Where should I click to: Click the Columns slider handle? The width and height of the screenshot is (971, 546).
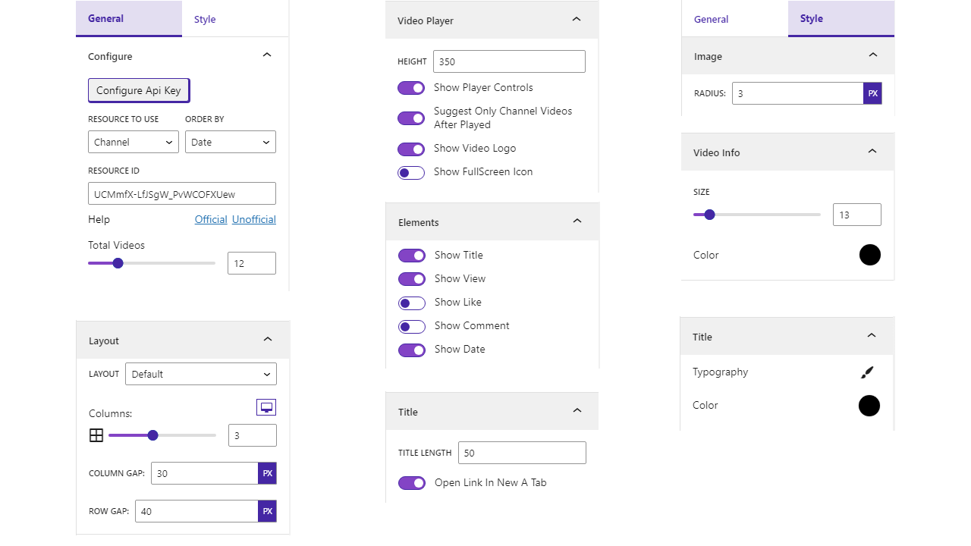(x=152, y=435)
